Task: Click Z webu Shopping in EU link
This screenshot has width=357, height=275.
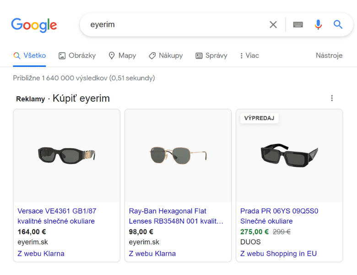Action: [278, 253]
